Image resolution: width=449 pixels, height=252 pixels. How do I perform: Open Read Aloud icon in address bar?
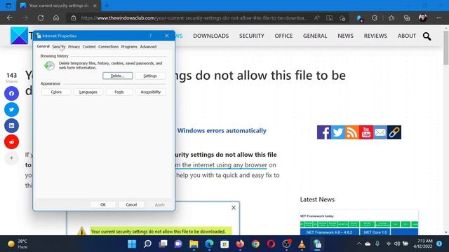pyautogui.click(x=316, y=17)
